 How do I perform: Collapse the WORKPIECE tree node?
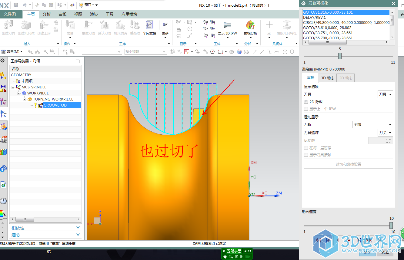point(19,93)
